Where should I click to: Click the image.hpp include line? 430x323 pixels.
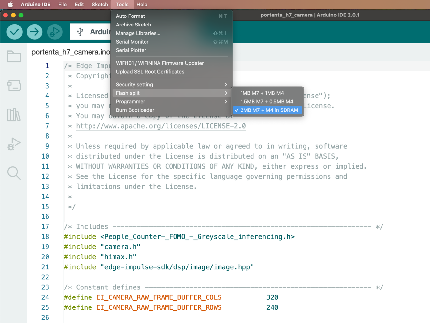click(x=159, y=267)
